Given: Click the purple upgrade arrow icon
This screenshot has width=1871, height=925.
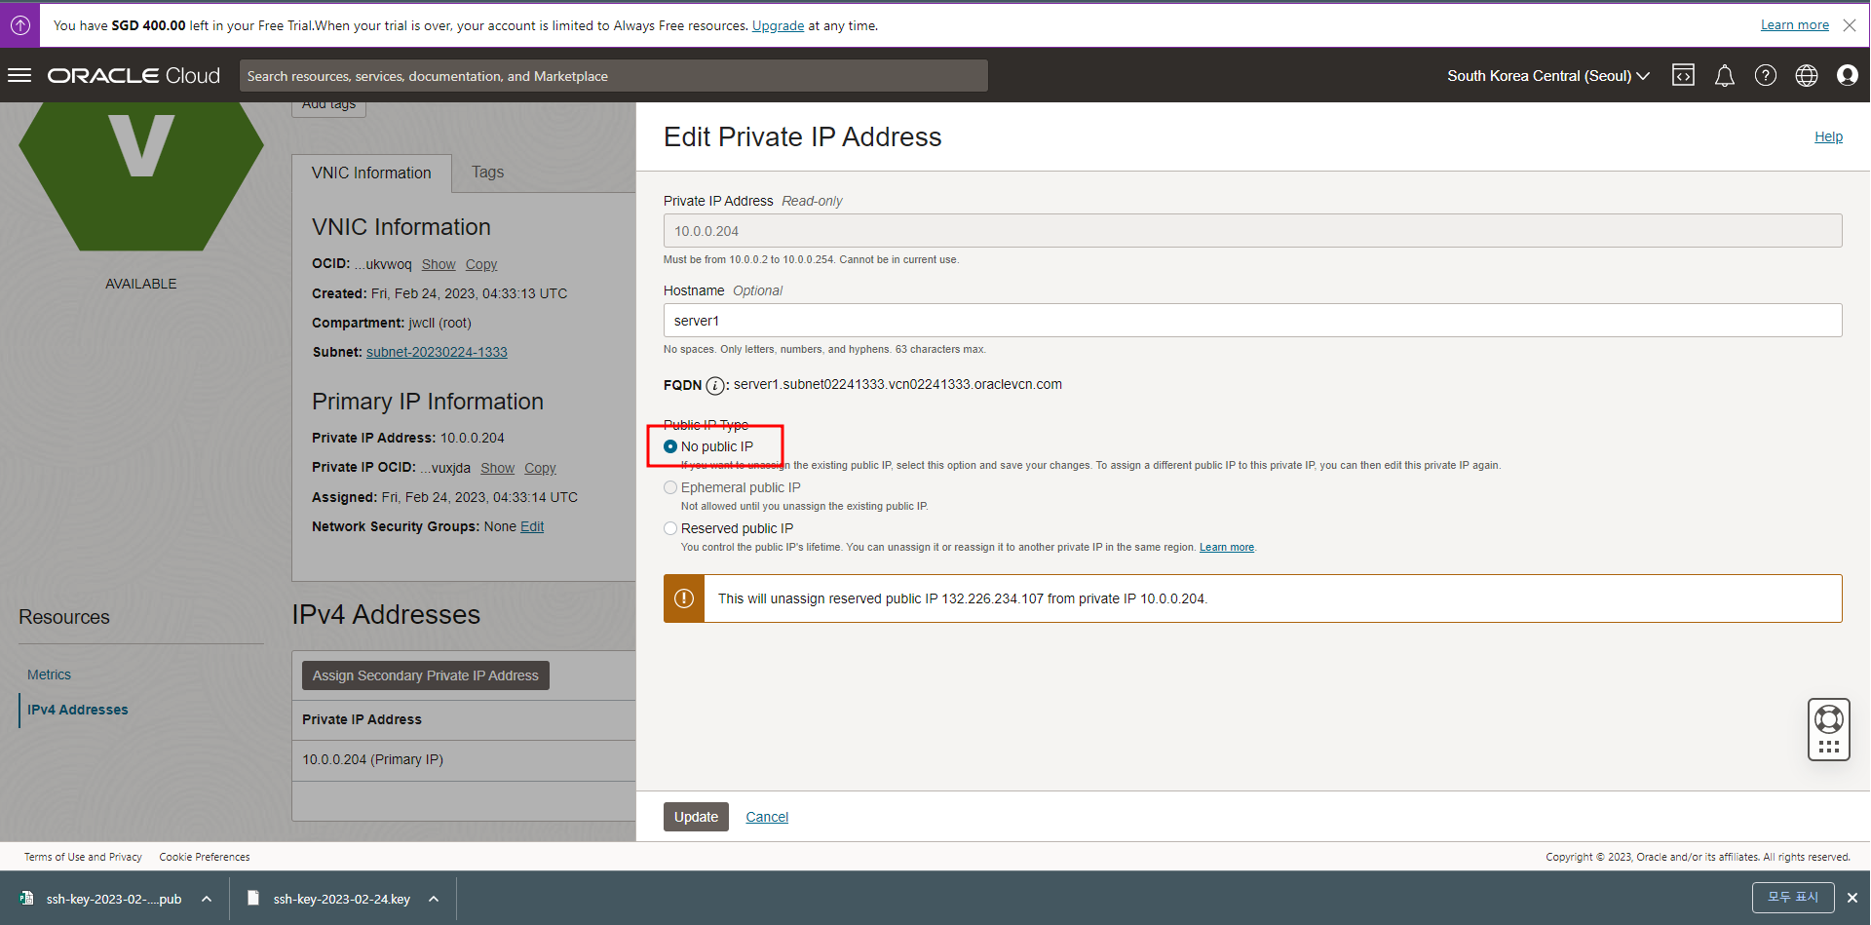Looking at the screenshot, I should [x=19, y=25].
